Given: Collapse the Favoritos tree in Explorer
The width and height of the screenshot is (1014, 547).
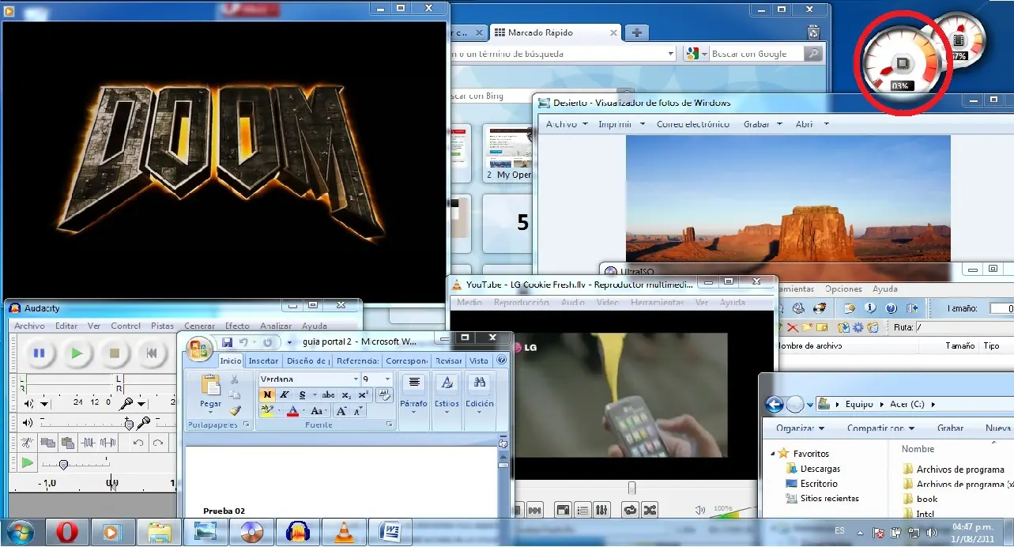Looking at the screenshot, I should pyautogui.click(x=774, y=454).
